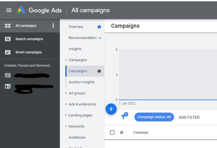The width and height of the screenshot is (217, 148).
Task: Open the Campaign status: All filter chip
Action: point(154,117)
